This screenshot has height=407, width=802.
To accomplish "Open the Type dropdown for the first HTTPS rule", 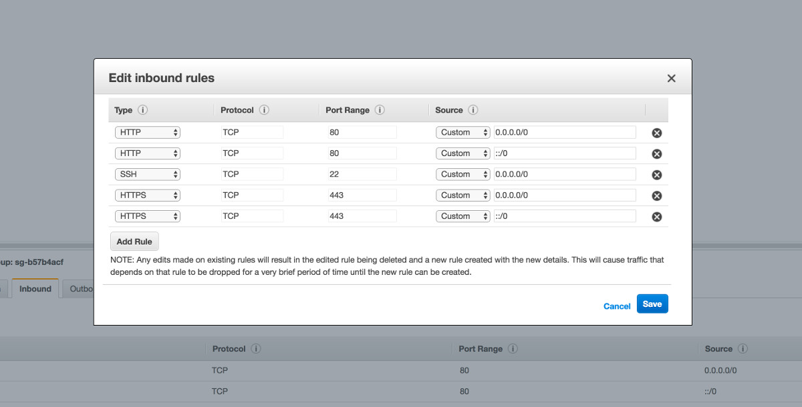I will pos(147,195).
